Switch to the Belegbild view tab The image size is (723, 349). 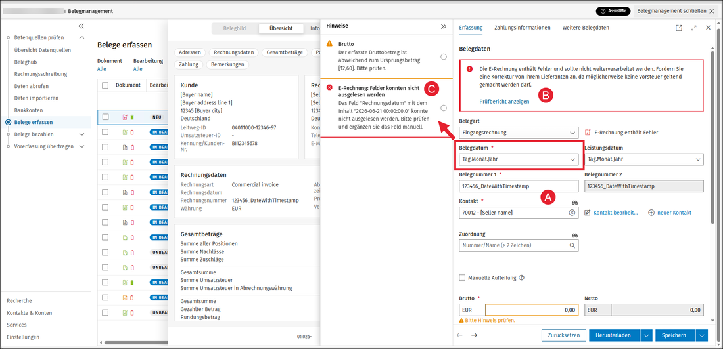click(x=235, y=28)
